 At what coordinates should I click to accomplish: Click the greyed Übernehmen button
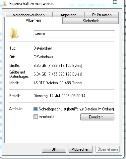(x=107, y=149)
